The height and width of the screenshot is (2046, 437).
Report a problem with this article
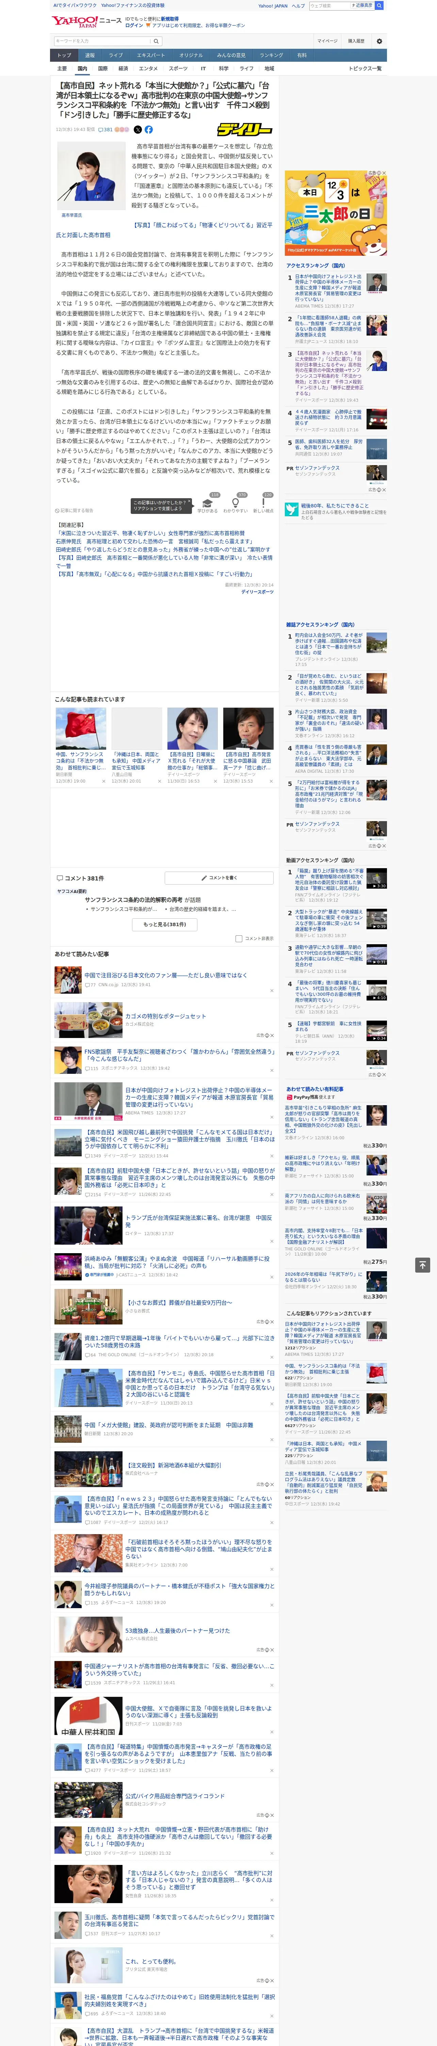pyautogui.click(x=74, y=511)
